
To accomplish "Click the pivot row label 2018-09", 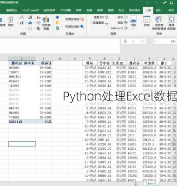I will (46, 68).
